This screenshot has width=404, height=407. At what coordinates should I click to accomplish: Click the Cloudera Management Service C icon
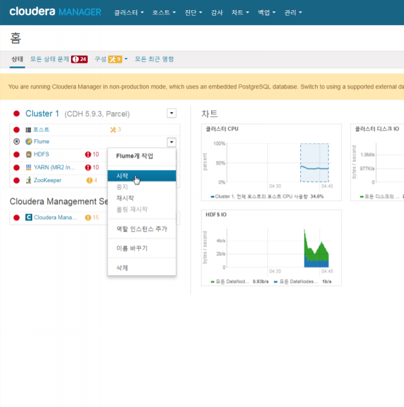click(29, 217)
